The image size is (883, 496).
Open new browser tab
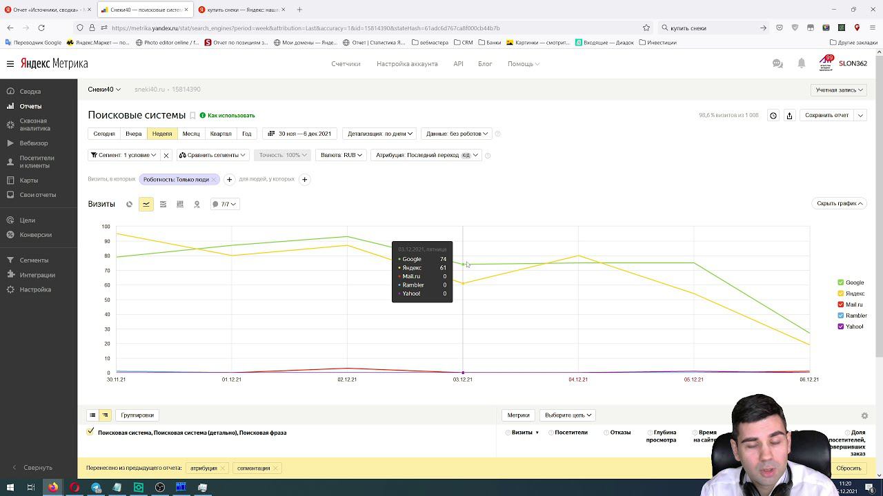click(299, 10)
